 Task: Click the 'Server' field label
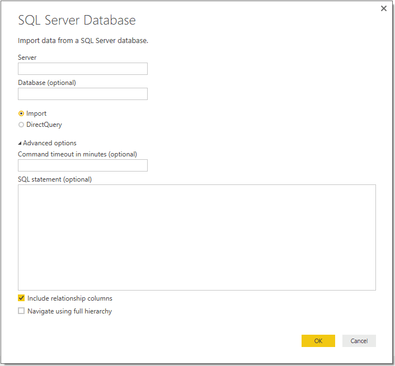click(x=27, y=58)
